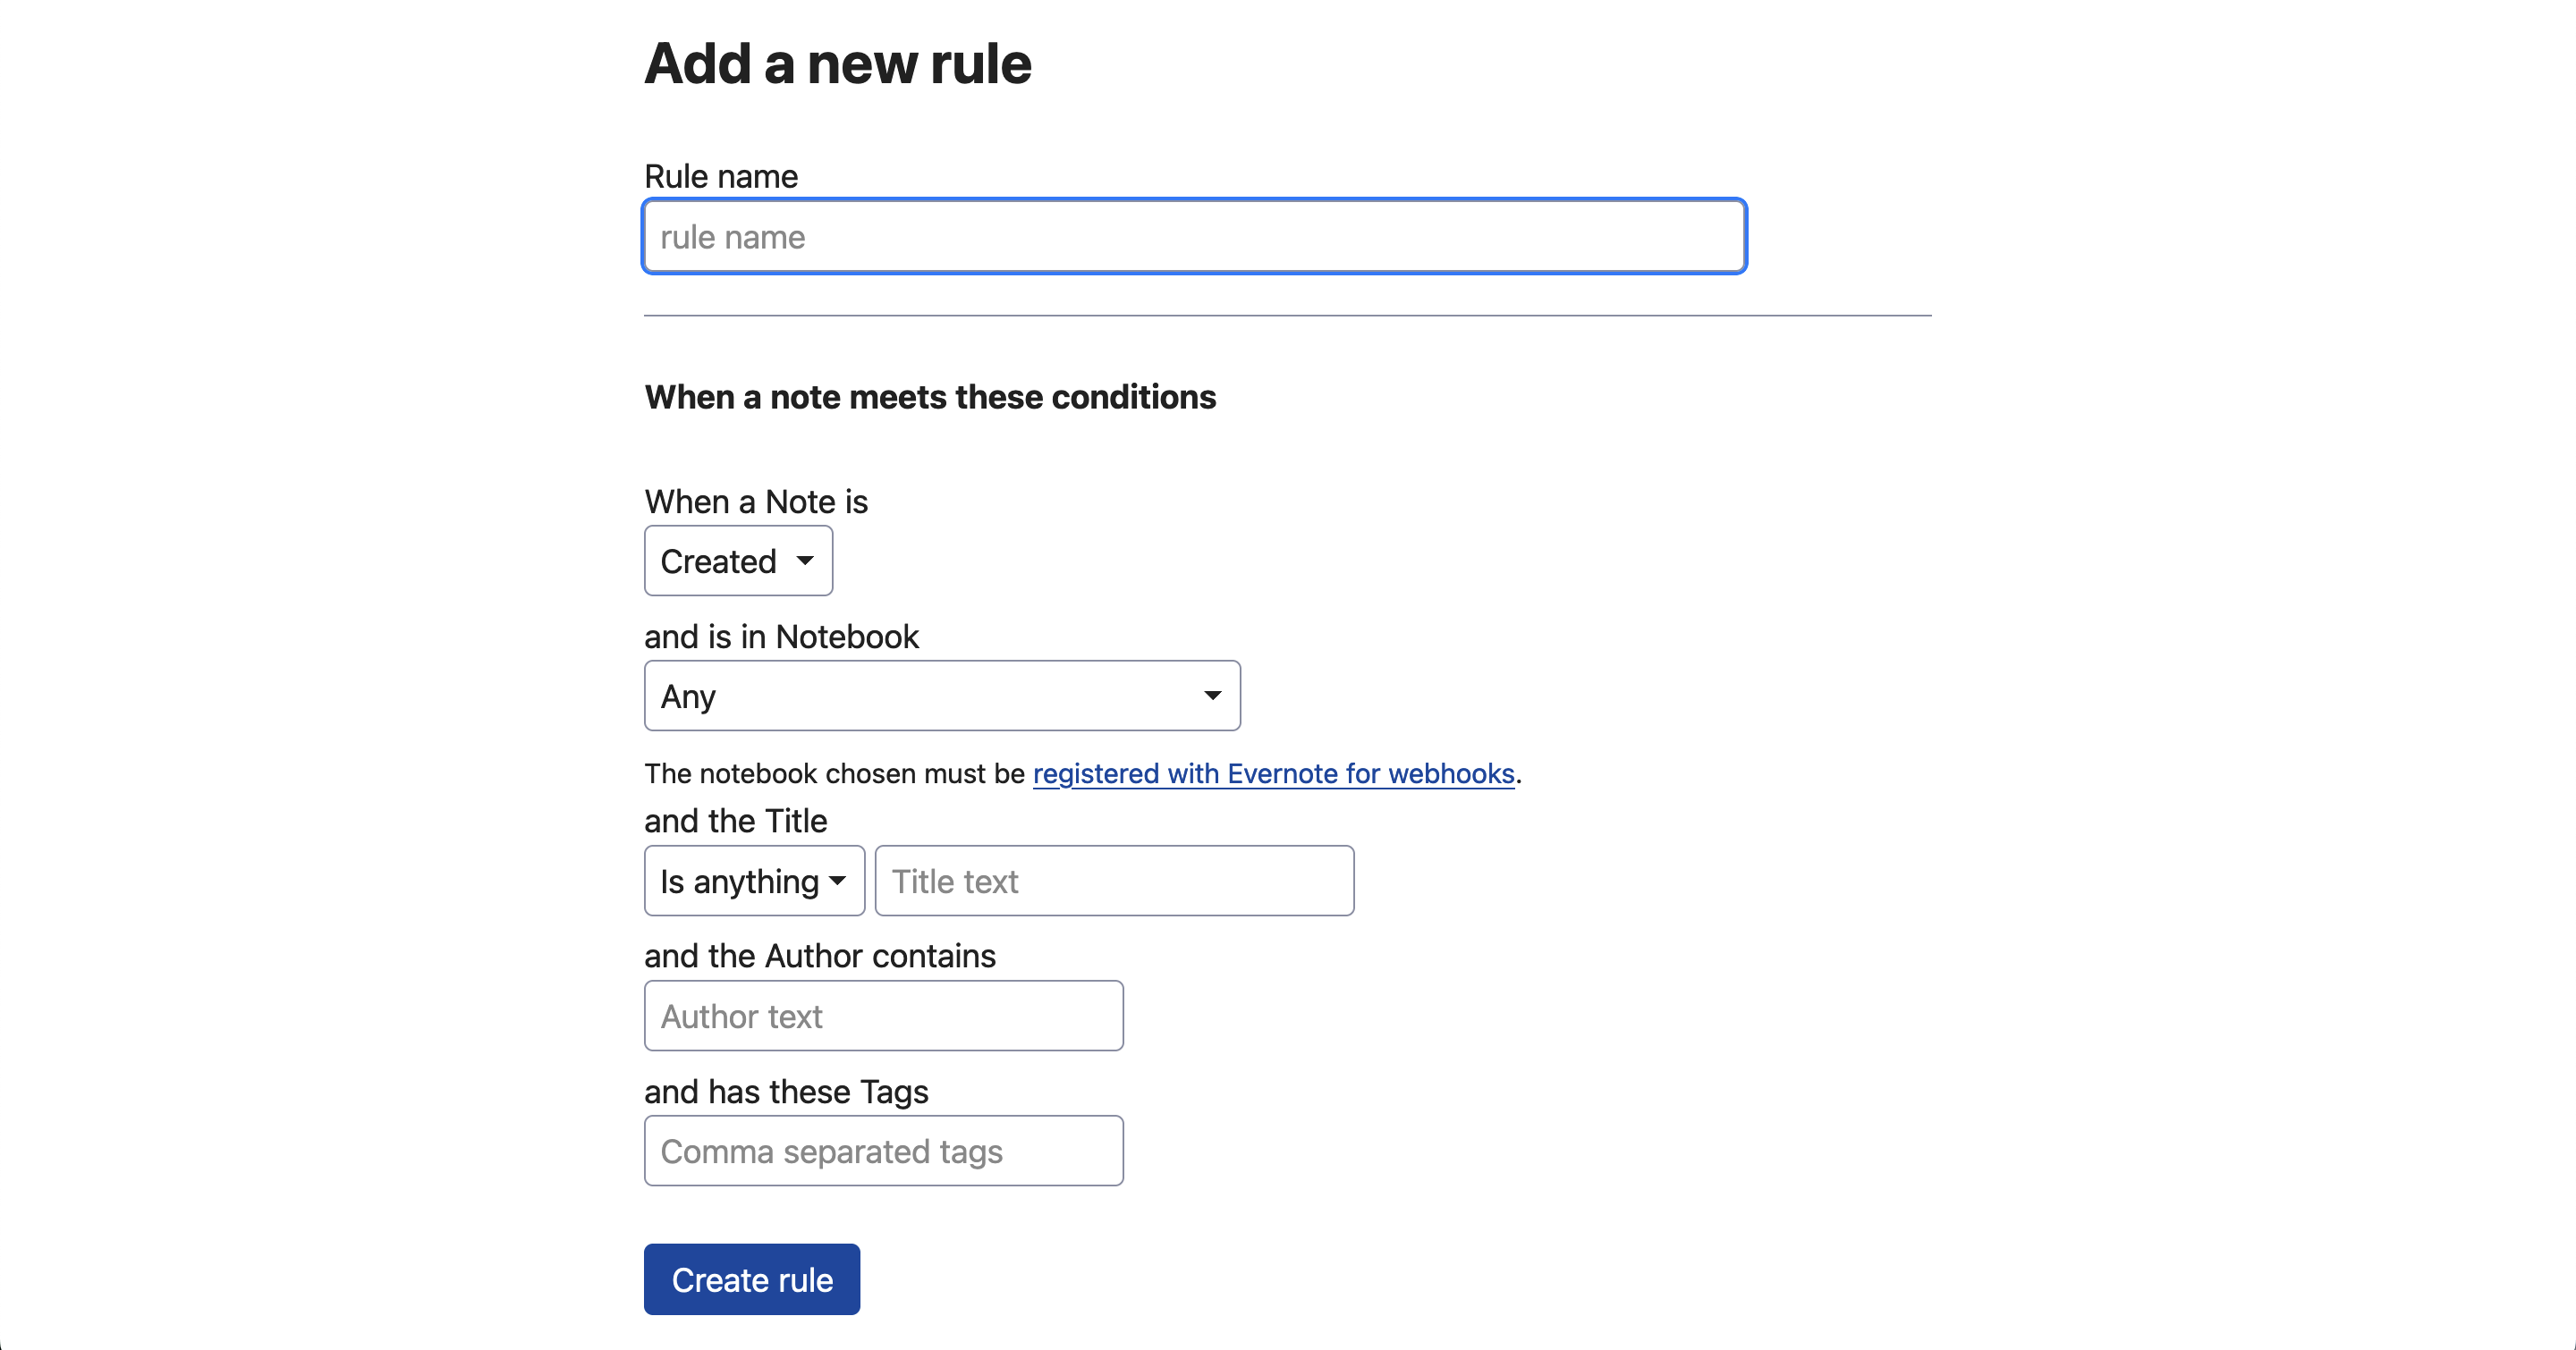This screenshot has height=1350, width=2576.
Task: Click the When a Note is label
Action: tap(756, 501)
